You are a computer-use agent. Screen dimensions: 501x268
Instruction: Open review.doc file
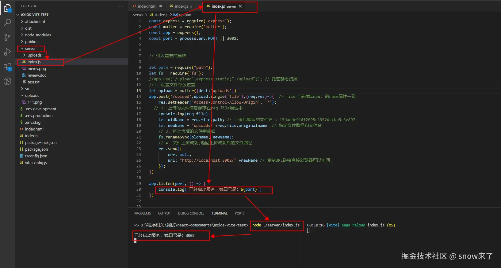[71, 75]
